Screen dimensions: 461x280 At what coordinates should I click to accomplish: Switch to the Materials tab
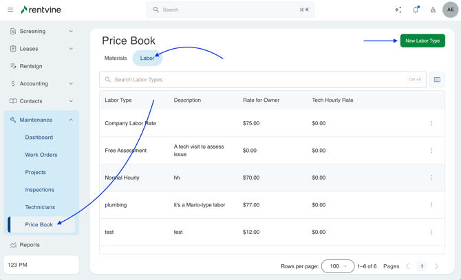pyautogui.click(x=116, y=58)
